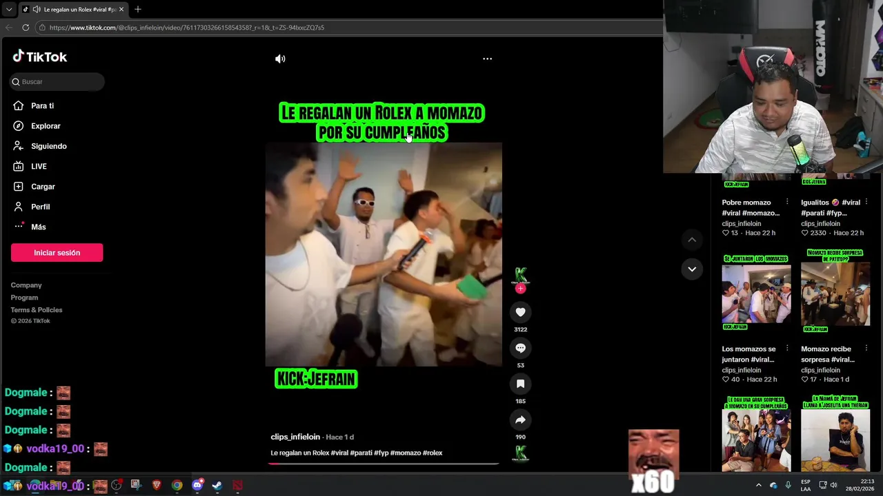This screenshot has height=496, width=883.
Task: Bookmark the video with the save icon
Action: (x=520, y=384)
